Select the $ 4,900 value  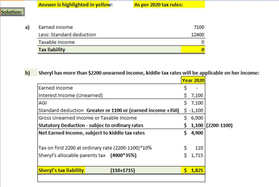(193, 133)
